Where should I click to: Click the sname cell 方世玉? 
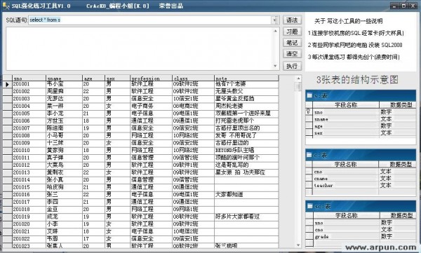pyautogui.click(x=64, y=121)
